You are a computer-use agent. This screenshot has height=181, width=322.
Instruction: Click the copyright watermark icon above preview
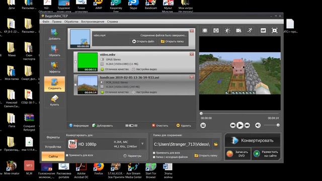tap(216, 31)
